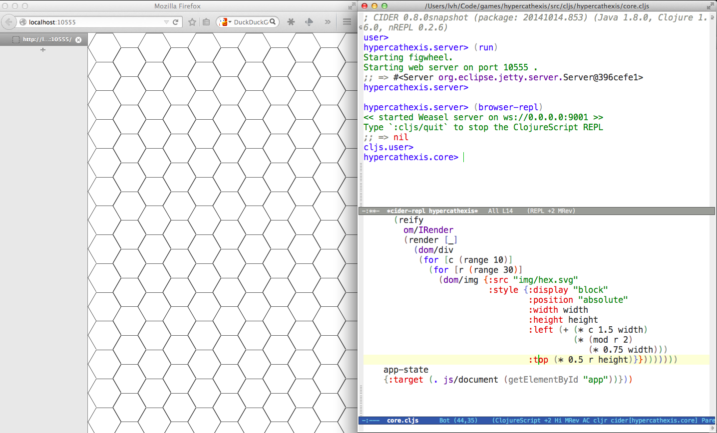This screenshot has width=717, height=433.
Task: Toggle Emacs window fullscreen arrows
Action: point(711,6)
